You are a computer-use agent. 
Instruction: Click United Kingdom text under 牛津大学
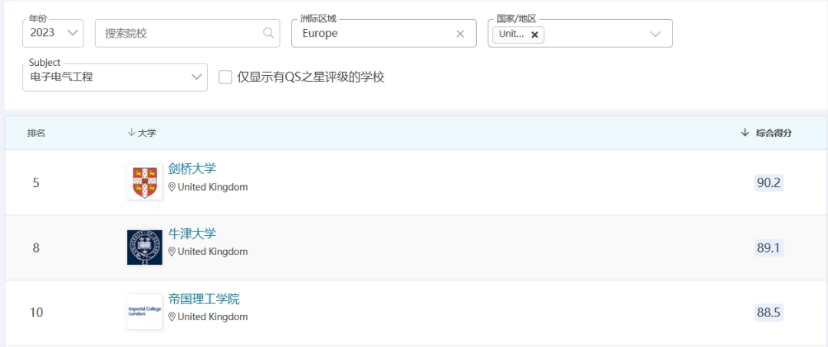tap(212, 252)
